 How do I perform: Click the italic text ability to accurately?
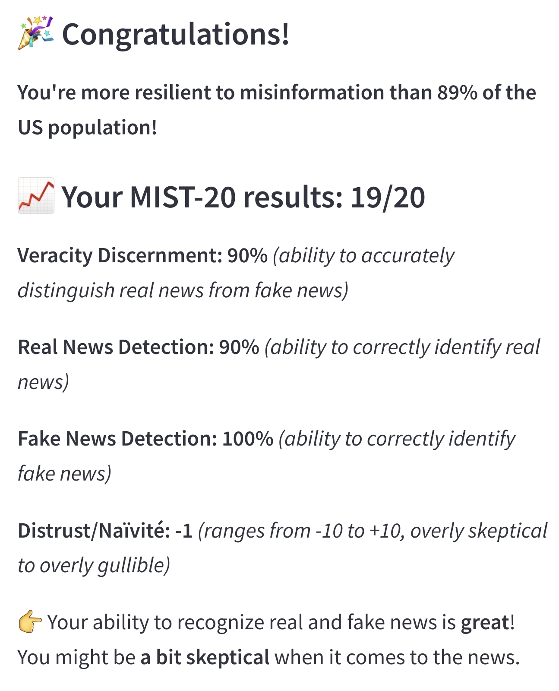[363, 255]
